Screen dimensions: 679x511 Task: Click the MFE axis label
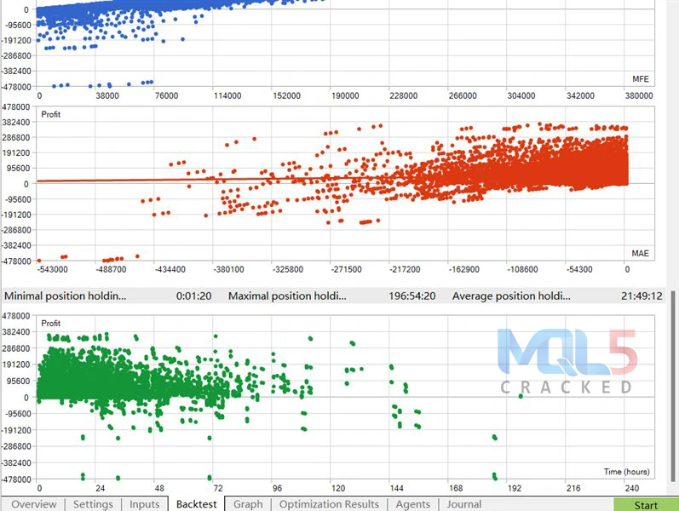641,79
